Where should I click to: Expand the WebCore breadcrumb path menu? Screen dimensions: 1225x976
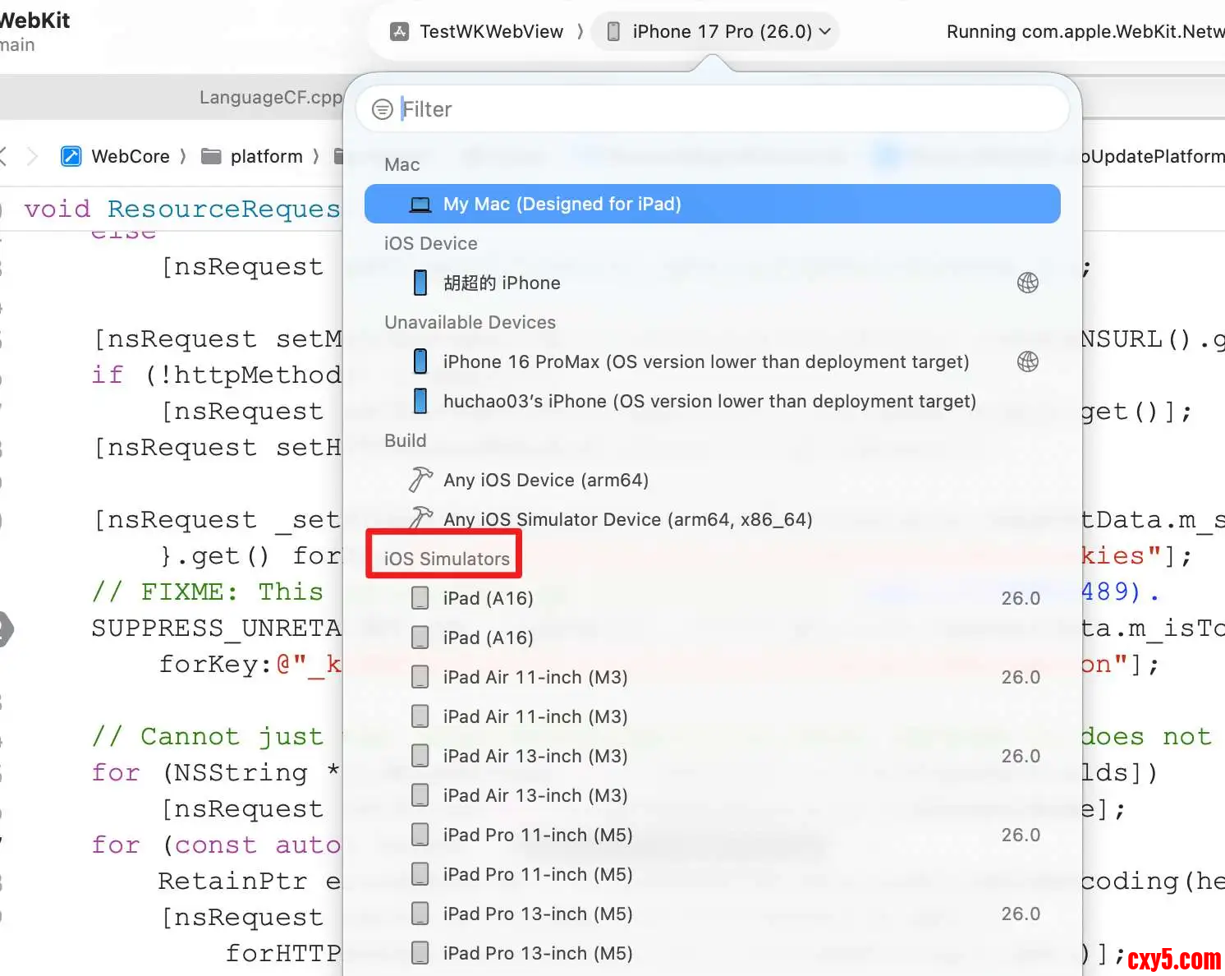(x=130, y=156)
